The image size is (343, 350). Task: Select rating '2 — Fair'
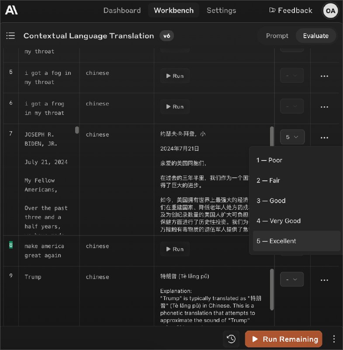[296, 180]
